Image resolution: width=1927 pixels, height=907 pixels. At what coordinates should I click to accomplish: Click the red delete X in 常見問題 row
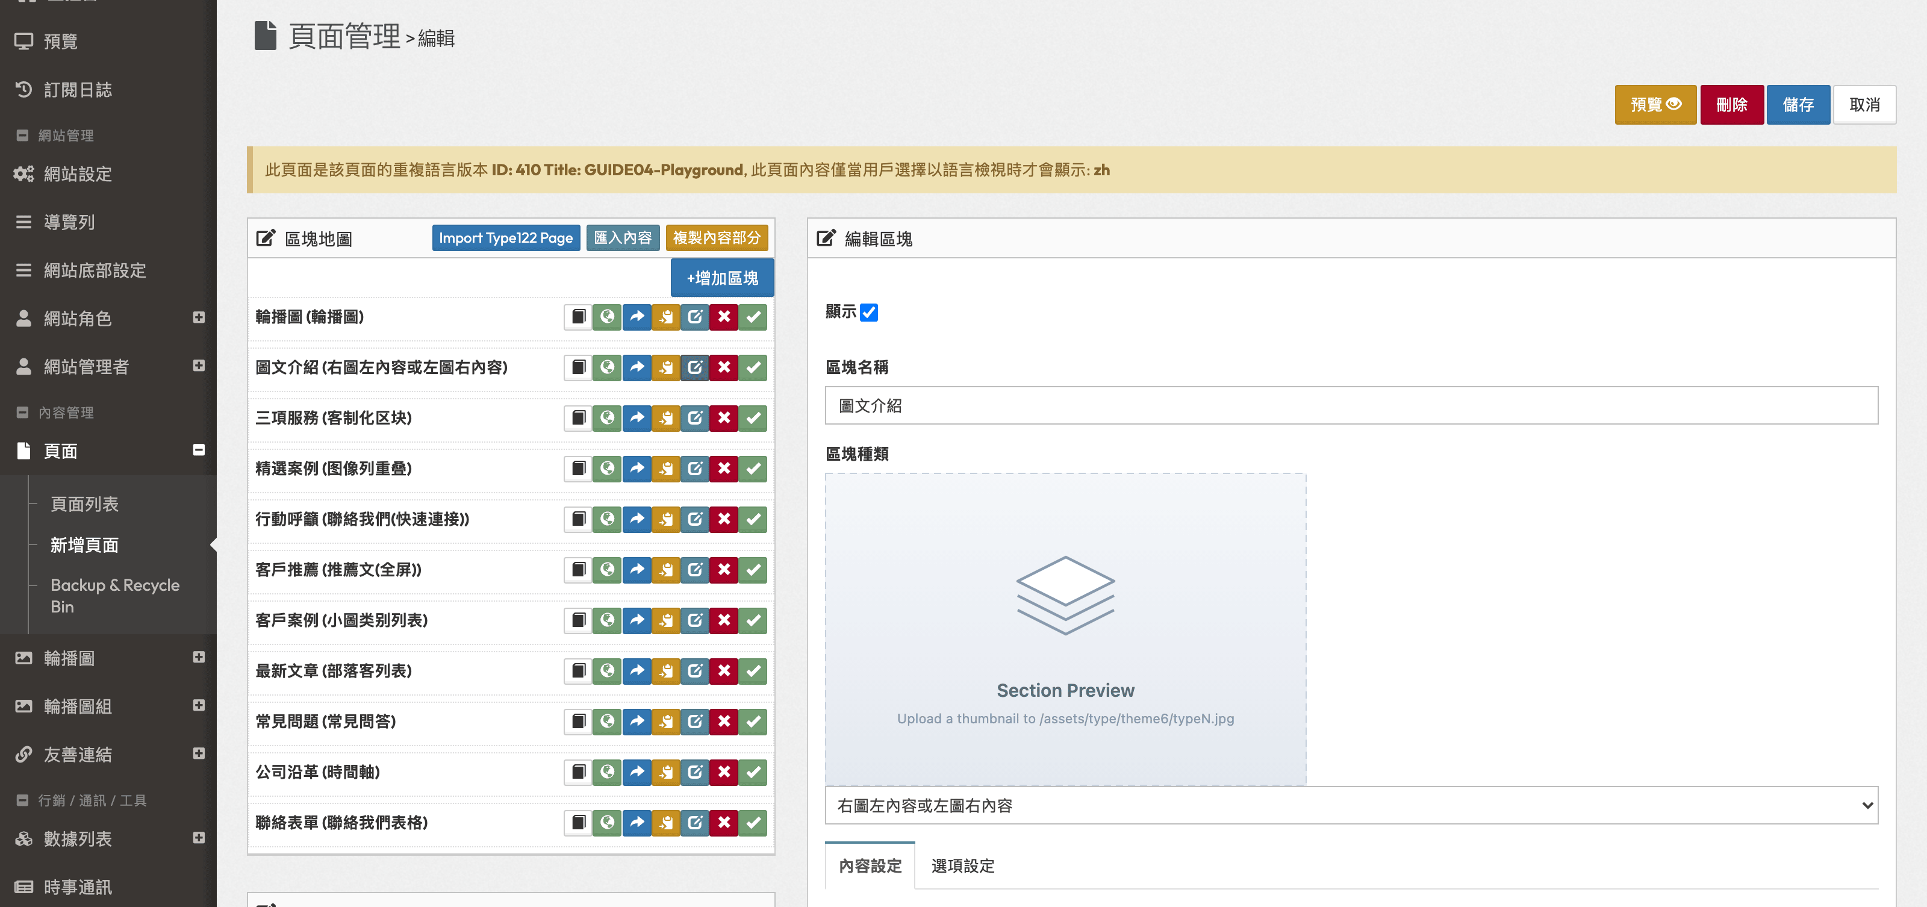click(724, 722)
